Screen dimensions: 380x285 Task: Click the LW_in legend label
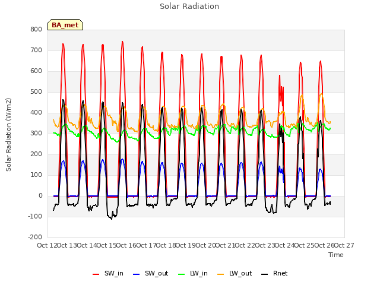coord(199,273)
